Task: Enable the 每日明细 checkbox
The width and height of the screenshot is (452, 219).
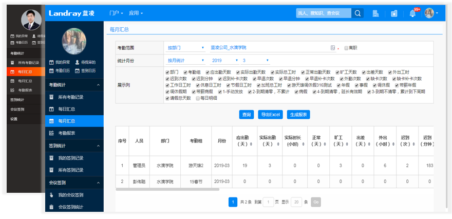Action: click(198, 98)
